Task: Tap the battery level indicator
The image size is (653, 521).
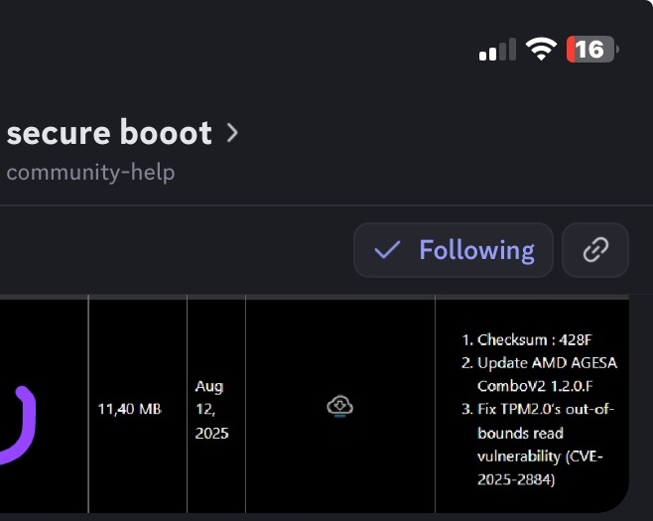Action: (x=591, y=50)
